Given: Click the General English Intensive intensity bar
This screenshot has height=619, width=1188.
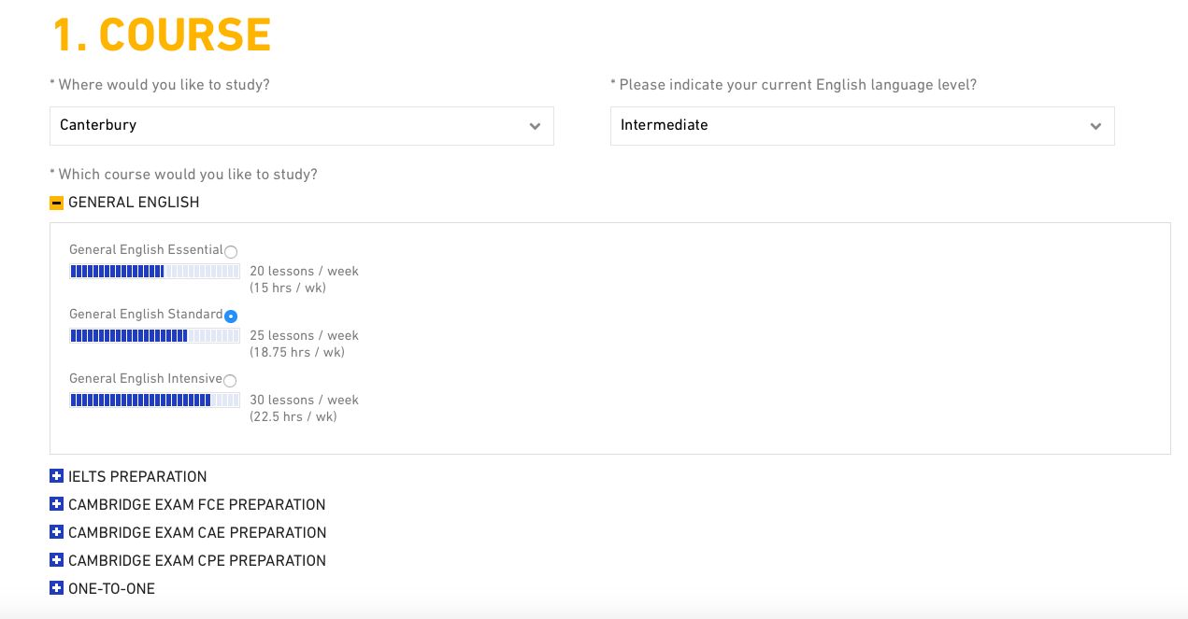Looking at the screenshot, I should pyautogui.click(x=154, y=401).
